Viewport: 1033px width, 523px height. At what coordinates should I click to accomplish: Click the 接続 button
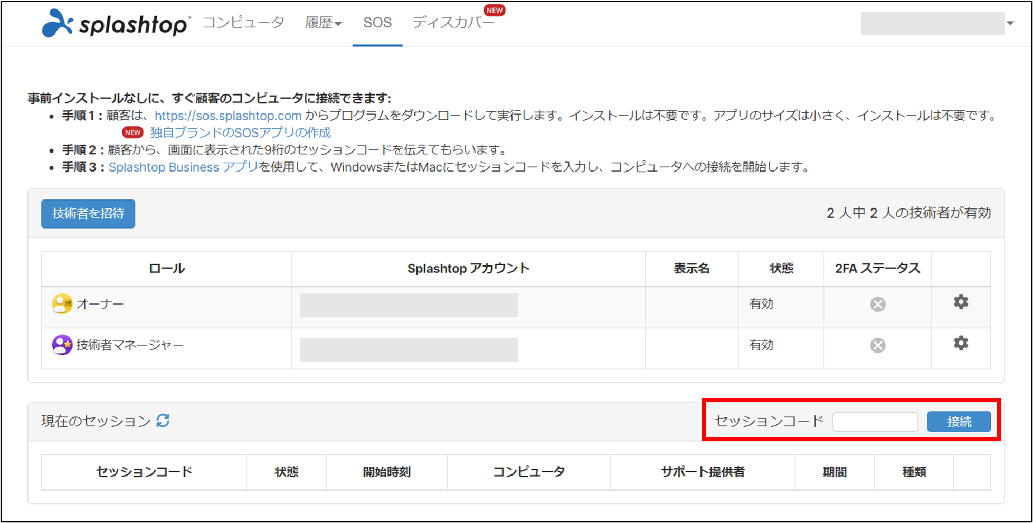(x=959, y=422)
